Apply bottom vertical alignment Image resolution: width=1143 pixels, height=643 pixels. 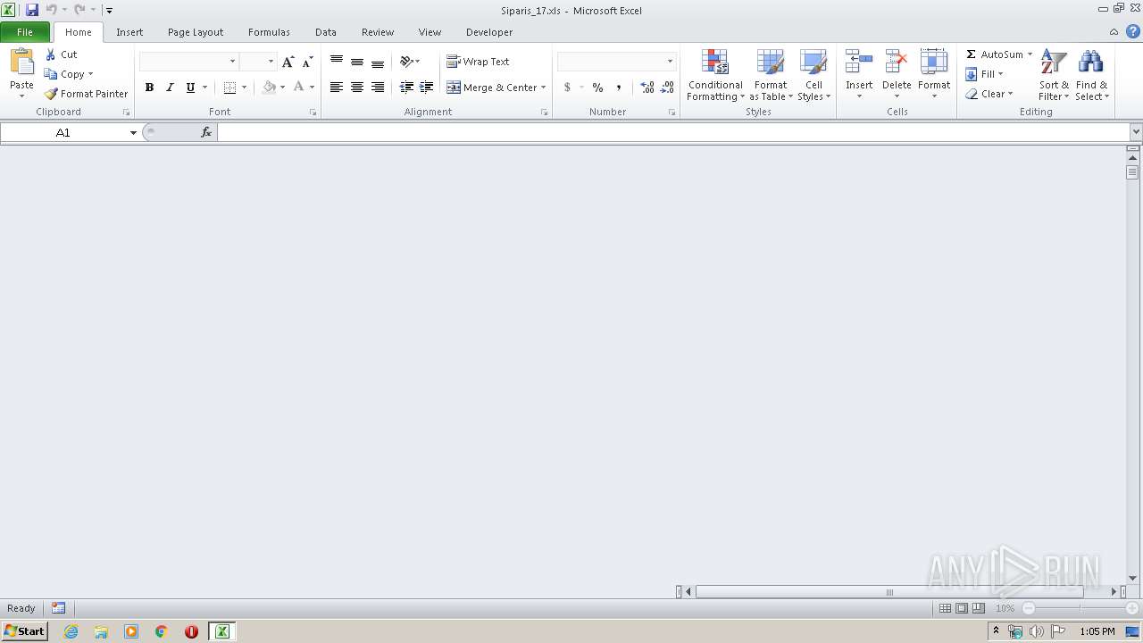(x=378, y=62)
